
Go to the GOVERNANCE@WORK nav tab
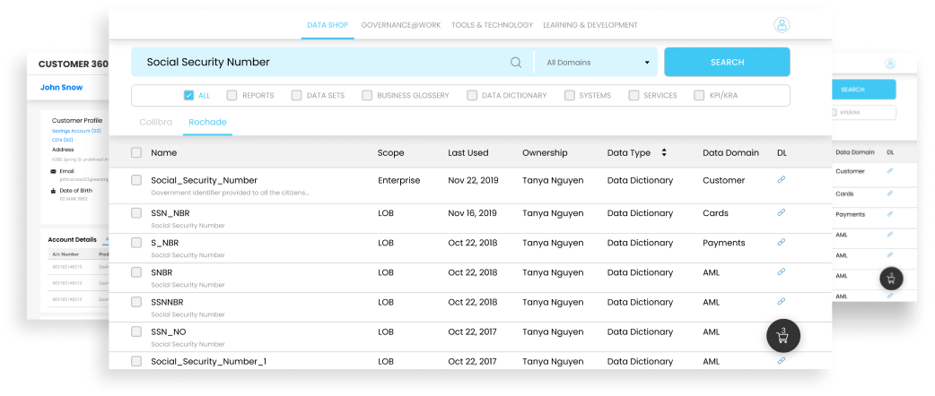click(401, 25)
